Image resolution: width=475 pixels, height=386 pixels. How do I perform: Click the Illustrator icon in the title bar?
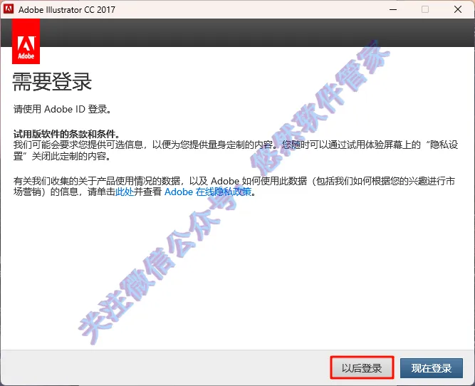9,9
